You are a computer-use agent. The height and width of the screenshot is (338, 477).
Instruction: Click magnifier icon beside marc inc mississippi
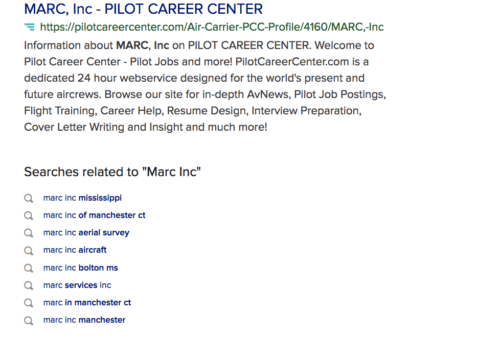point(29,198)
